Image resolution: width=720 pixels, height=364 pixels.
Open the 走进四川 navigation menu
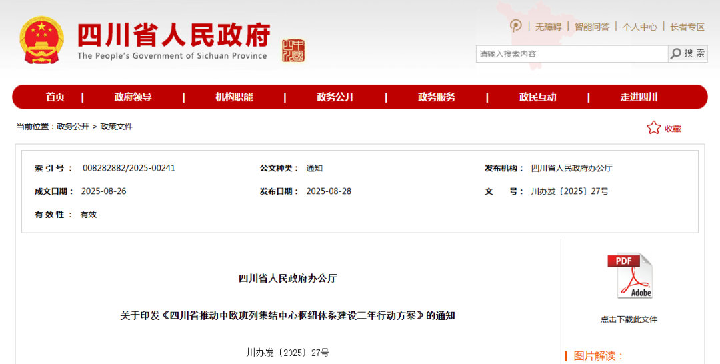[x=639, y=97]
